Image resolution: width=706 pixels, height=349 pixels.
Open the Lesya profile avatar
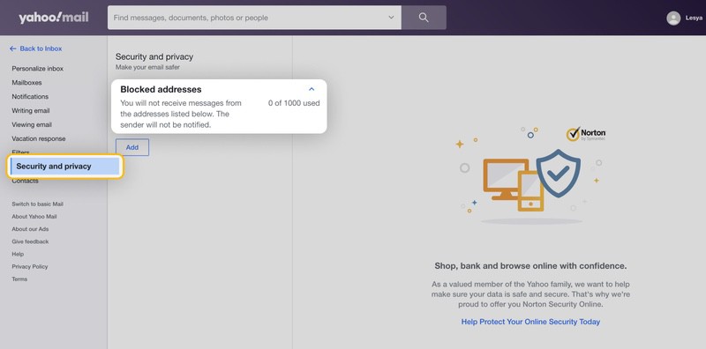click(673, 18)
